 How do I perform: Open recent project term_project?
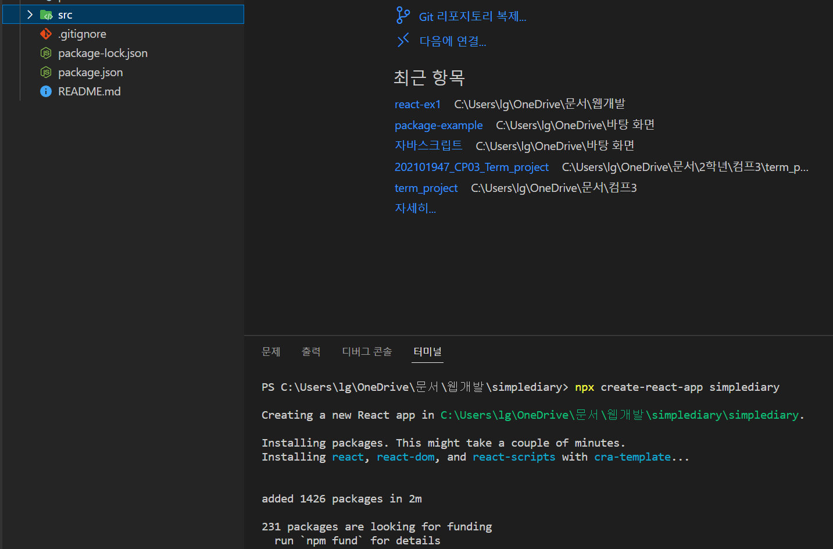click(x=426, y=188)
